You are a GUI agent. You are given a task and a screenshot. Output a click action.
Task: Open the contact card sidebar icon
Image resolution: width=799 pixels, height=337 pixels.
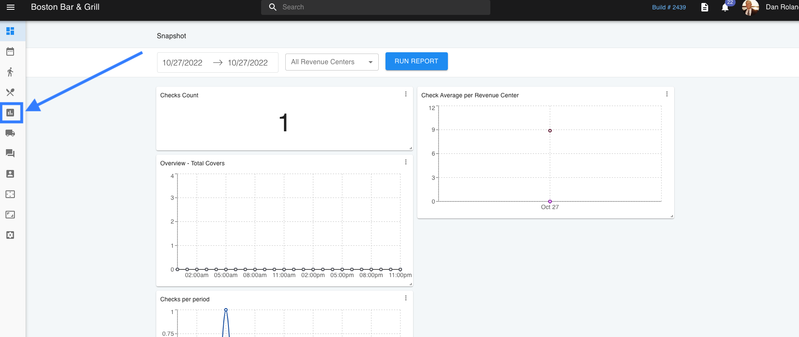[x=10, y=174]
